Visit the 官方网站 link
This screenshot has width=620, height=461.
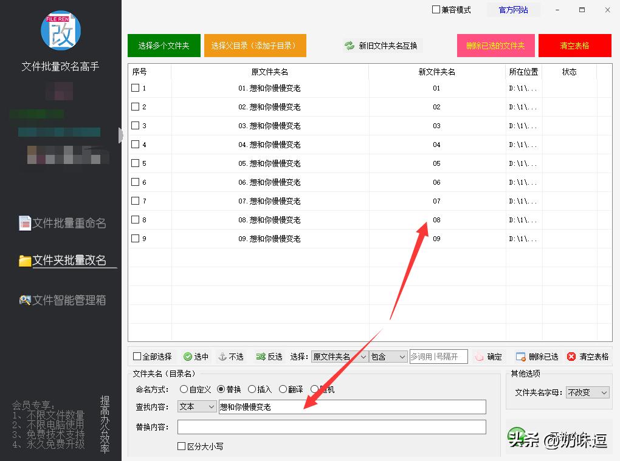click(x=513, y=10)
